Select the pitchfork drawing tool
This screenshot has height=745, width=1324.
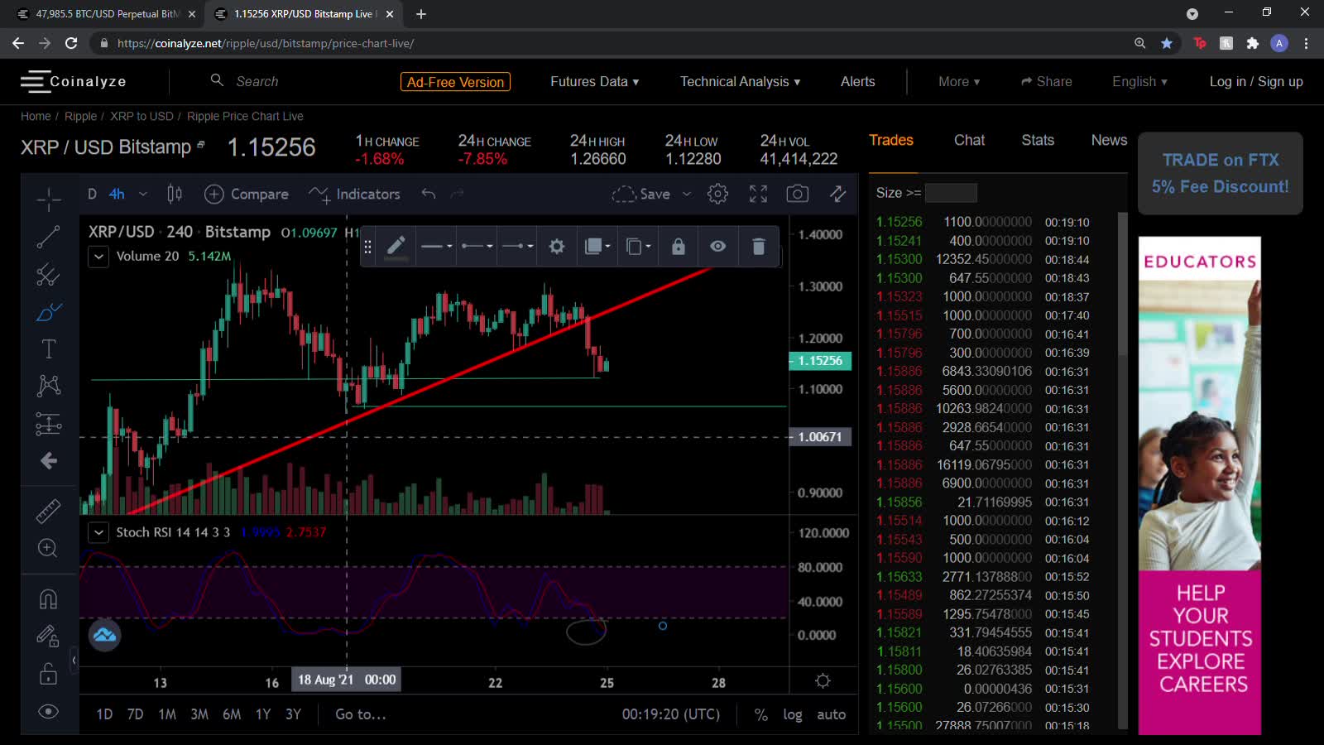point(49,275)
